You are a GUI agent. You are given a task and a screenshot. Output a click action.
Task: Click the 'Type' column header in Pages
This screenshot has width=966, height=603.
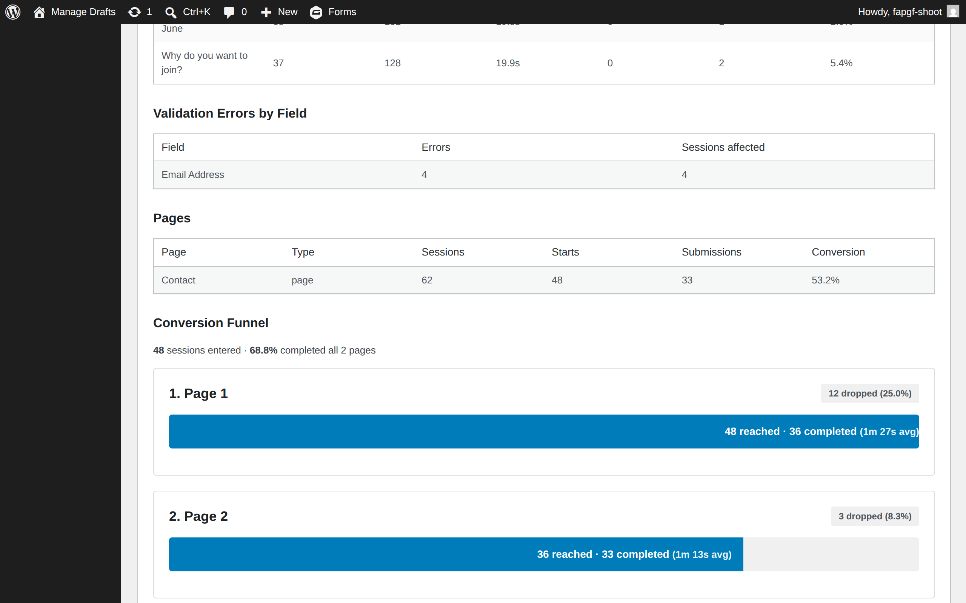[303, 252]
